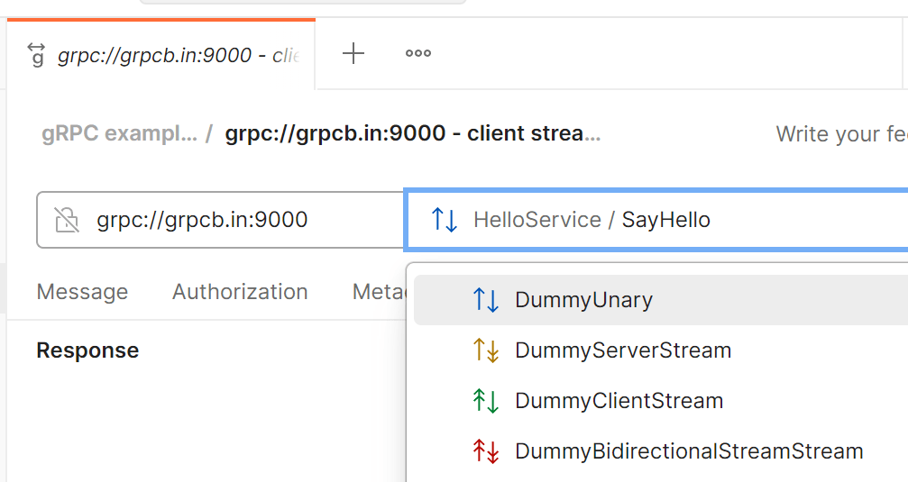Image resolution: width=908 pixels, height=482 pixels.
Task: Switch to the Message tab
Action: pos(82,292)
